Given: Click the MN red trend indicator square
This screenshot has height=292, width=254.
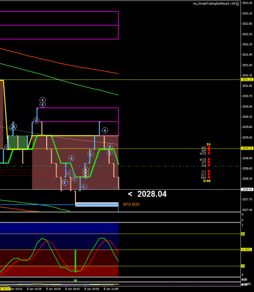Looking at the screenshot, I should click(209, 177).
